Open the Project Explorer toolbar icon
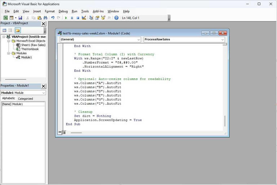 (x=91, y=18)
